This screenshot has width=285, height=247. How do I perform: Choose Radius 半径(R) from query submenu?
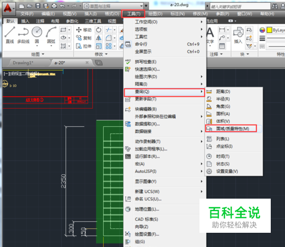click(234, 99)
